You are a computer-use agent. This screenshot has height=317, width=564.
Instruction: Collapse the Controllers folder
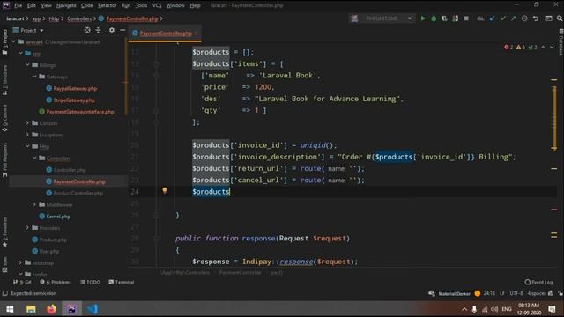tap(35, 158)
